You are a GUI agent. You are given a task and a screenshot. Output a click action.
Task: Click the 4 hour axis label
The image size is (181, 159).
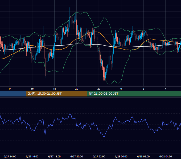pos(166,89)
